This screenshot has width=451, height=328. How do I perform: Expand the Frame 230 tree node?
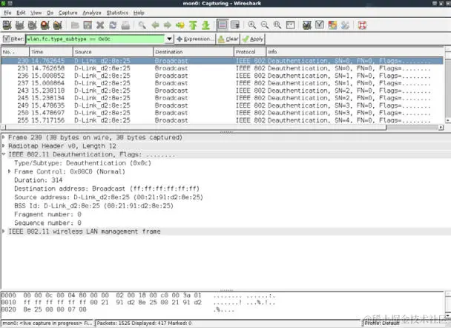tap(4, 137)
